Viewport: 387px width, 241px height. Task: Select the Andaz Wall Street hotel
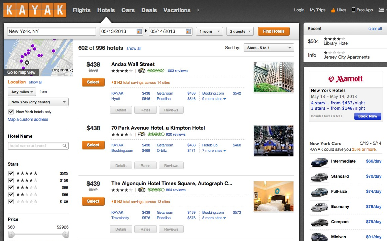tap(93, 82)
